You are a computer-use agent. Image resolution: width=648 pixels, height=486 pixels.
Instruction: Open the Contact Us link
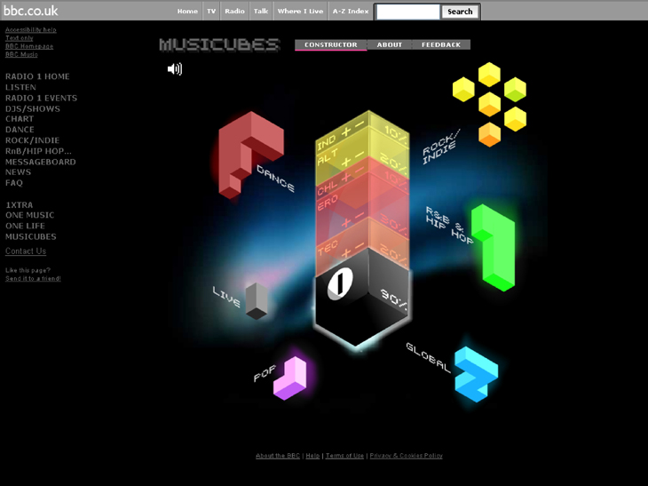26,251
